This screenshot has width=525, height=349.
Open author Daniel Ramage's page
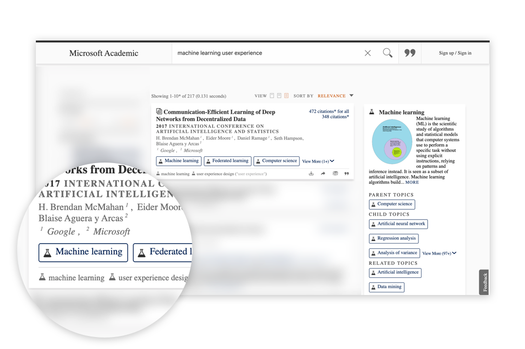[253, 138]
